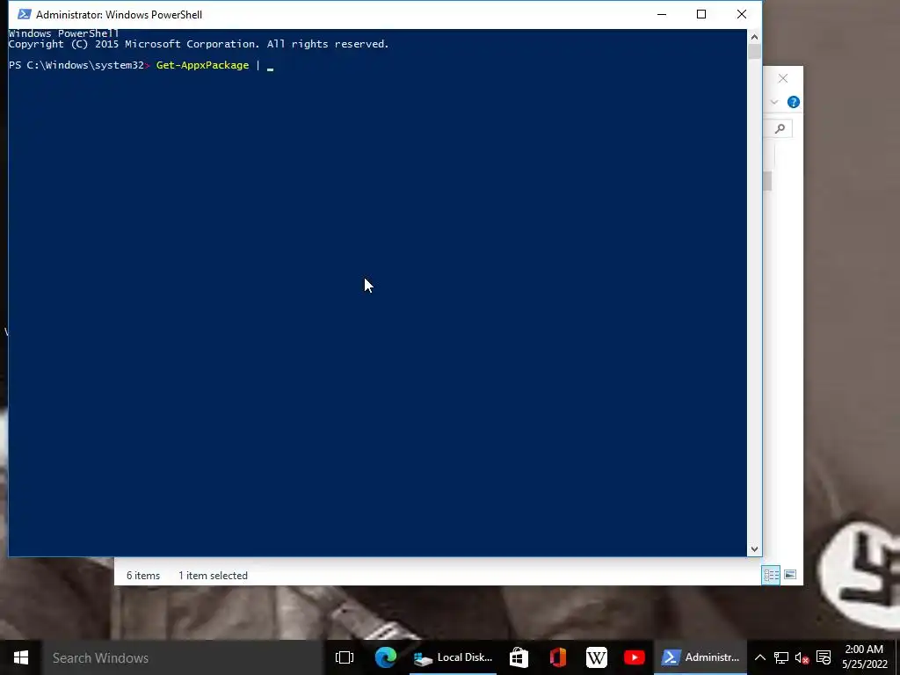Open the Wikipedia taskbar icon
The height and width of the screenshot is (675, 900).
[x=597, y=657]
